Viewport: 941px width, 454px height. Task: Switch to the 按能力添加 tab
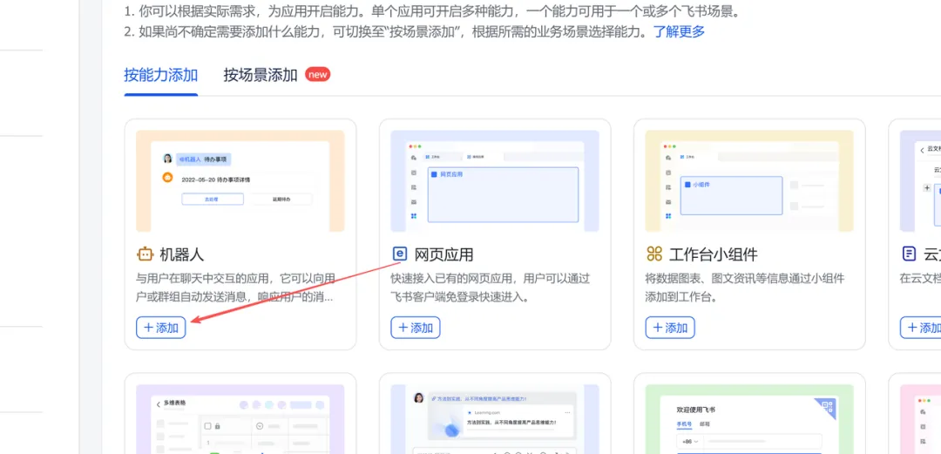pos(161,75)
